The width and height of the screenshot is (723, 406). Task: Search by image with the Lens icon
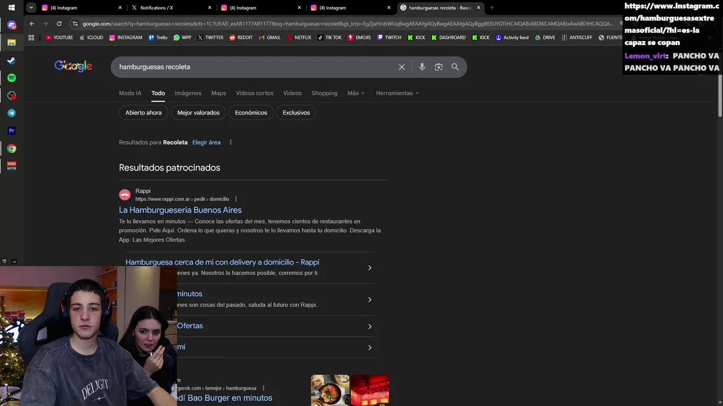[x=438, y=67]
